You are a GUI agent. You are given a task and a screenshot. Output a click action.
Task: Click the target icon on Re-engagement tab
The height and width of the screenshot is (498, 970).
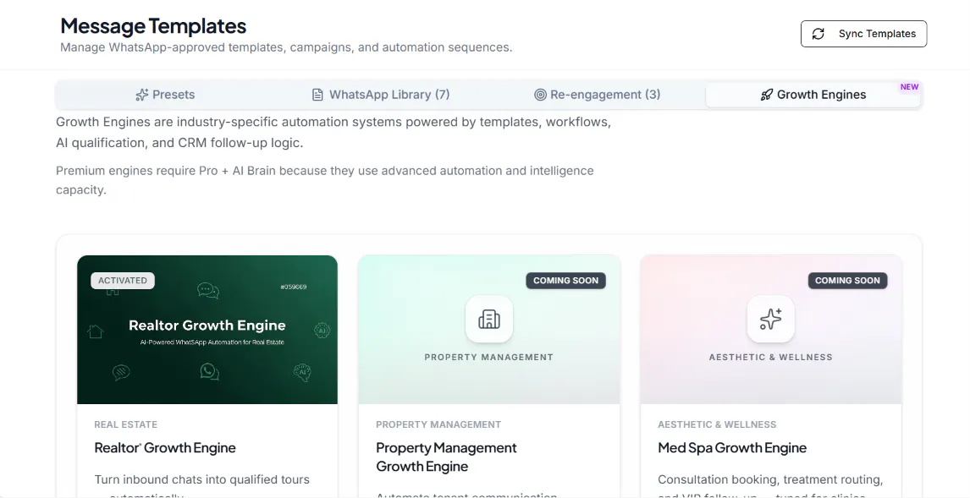[x=540, y=95]
